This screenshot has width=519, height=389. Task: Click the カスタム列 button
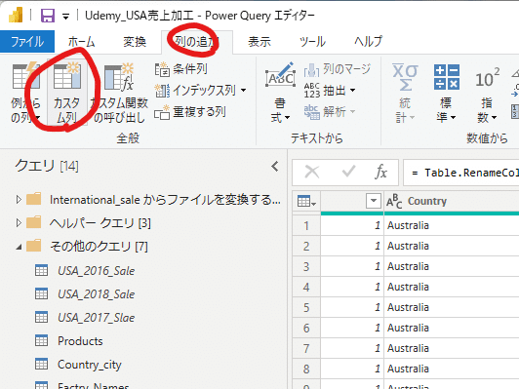67,93
